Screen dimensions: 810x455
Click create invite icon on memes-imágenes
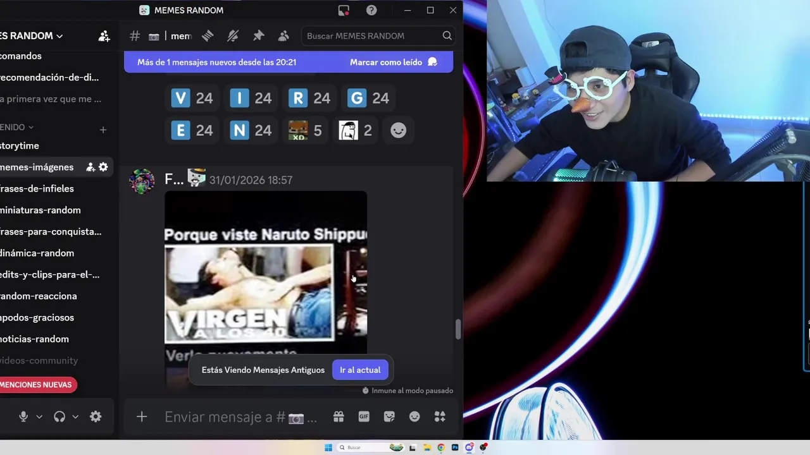click(x=90, y=167)
